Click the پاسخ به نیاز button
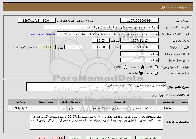Image resolution: width=196 pixels, height=139 pixels. click(x=148, y=138)
